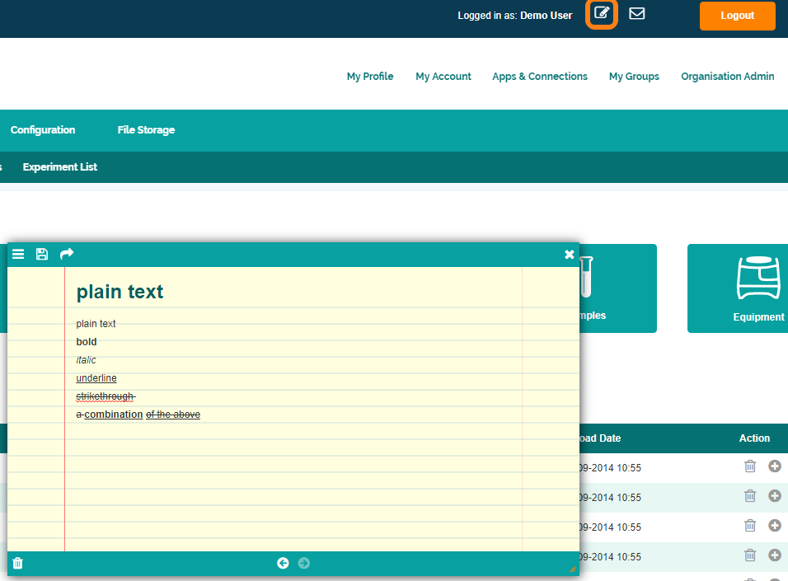Go to the My Account page
The image size is (788, 581).
(443, 77)
